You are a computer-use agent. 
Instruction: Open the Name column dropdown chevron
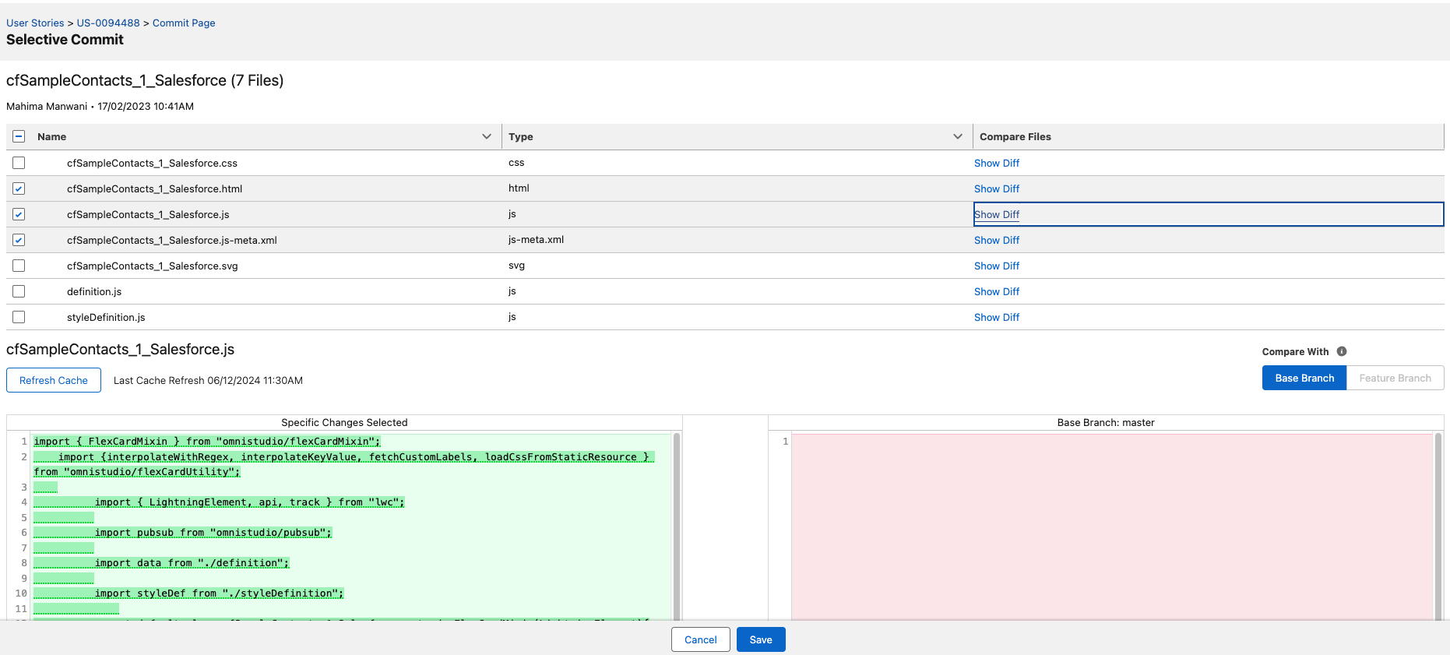click(x=487, y=136)
